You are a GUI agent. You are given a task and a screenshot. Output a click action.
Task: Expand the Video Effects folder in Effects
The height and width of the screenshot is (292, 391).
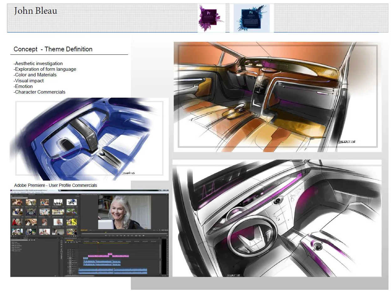[12, 248]
